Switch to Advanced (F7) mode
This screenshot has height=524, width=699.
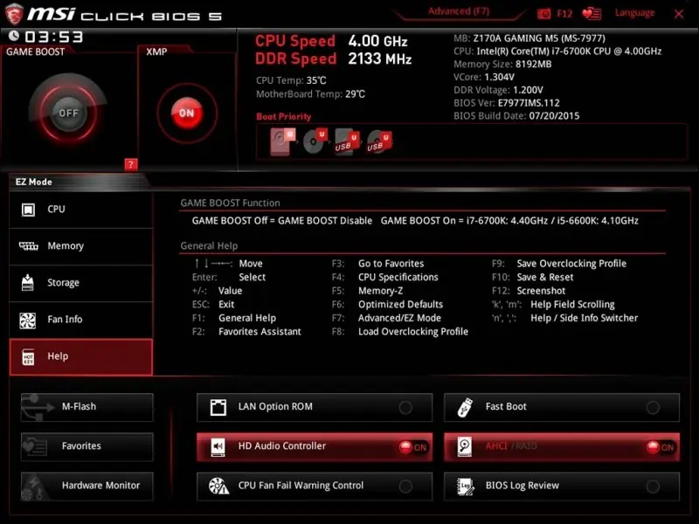(x=459, y=11)
